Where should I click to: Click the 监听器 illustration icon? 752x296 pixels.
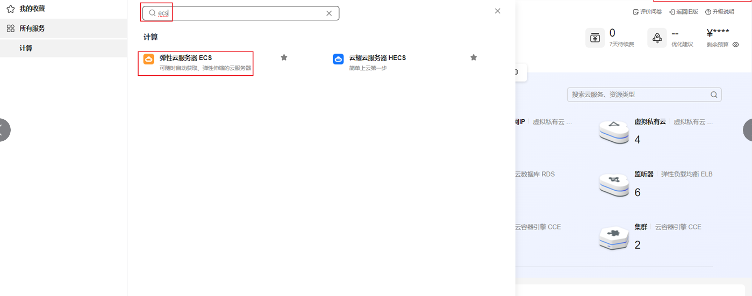click(x=614, y=185)
